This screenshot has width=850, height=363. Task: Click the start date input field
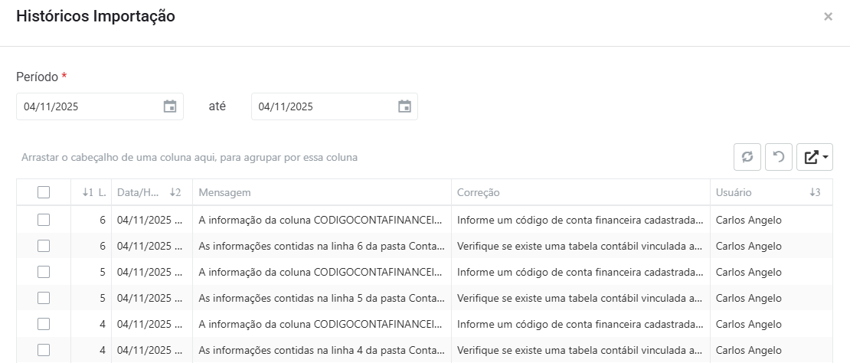coord(88,106)
